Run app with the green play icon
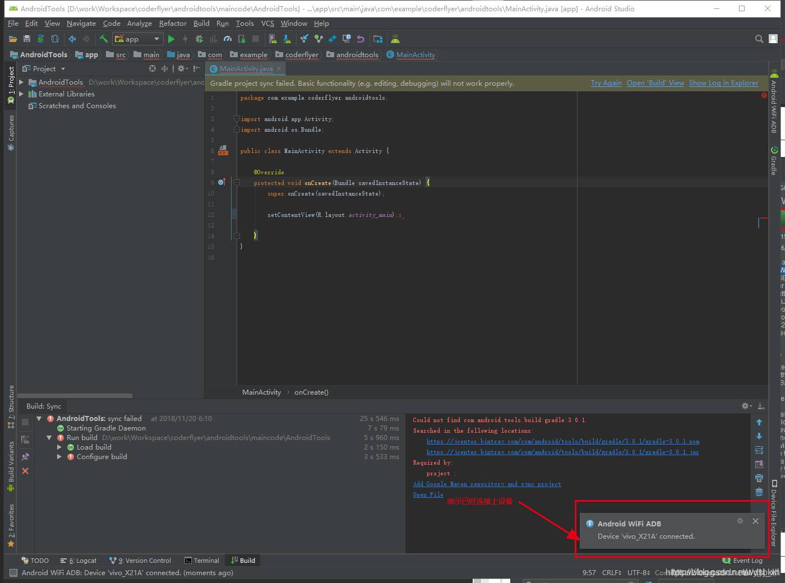 point(171,39)
